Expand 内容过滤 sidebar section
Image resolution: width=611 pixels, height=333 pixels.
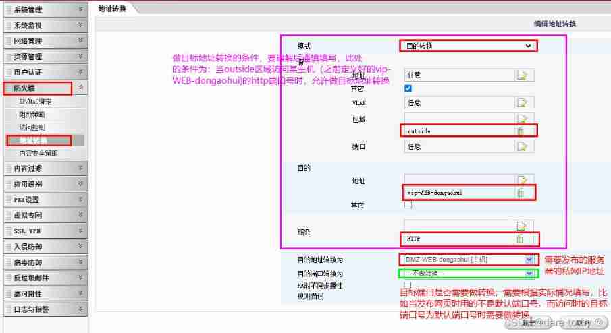(x=45, y=168)
